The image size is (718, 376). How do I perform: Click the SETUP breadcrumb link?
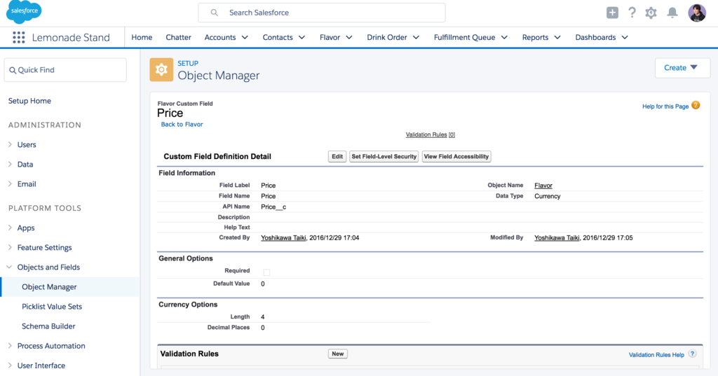click(x=188, y=64)
